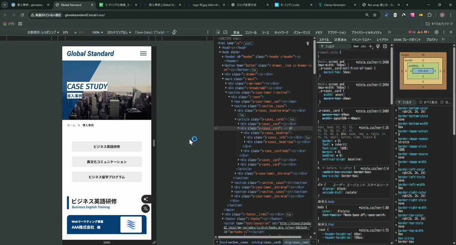Open the スロットリングなし throttling dropdown
Viewport: 456px width, 245px height.
click(119, 32)
